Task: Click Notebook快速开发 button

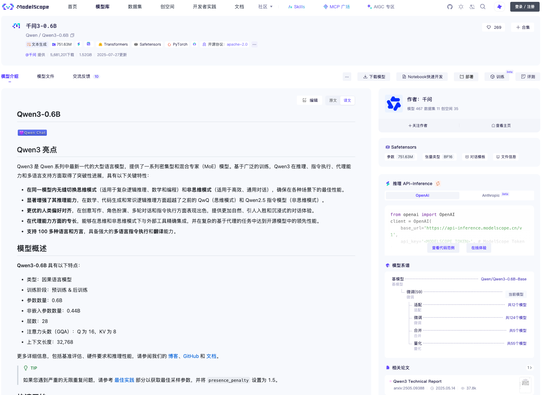Action: [x=422, y=77]
